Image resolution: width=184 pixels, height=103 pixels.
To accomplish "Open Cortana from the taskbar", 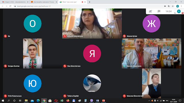I will pos(14,100).
